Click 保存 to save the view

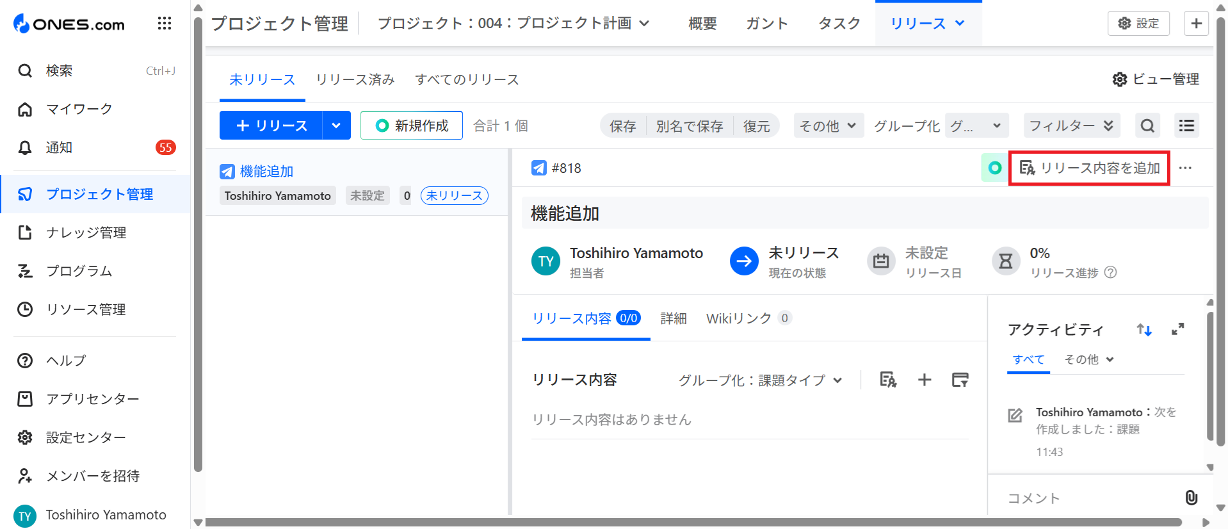[x=623, y=126]
